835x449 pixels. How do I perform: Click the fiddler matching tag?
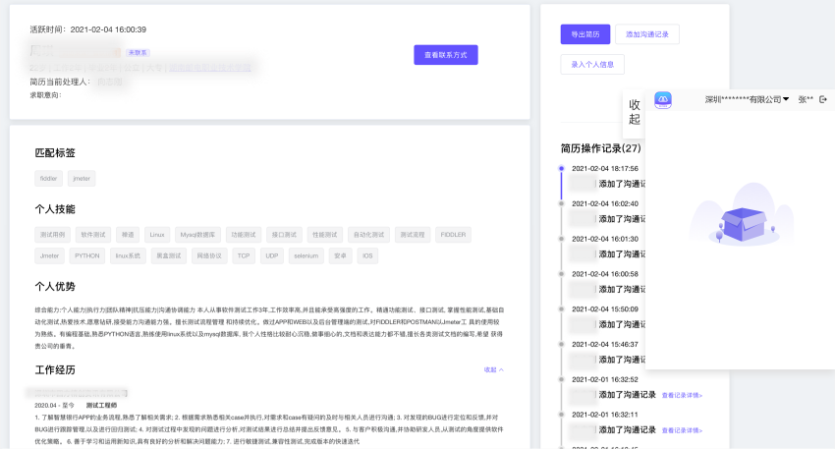point(48,179)
